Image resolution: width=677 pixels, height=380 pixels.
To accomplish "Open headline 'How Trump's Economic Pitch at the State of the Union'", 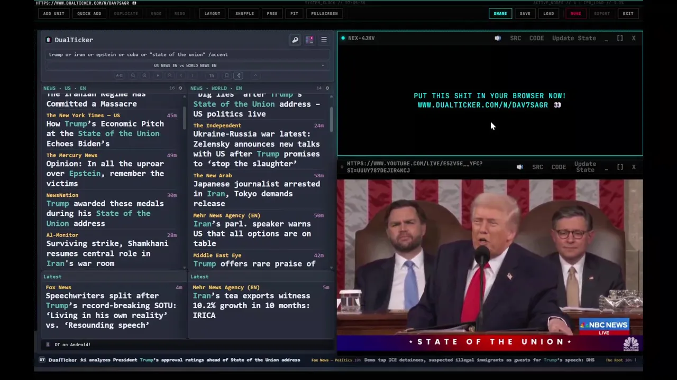I will tap(105, 134).
